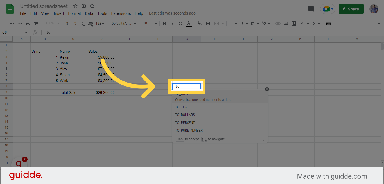Open the functions sigma dropdown

pos(316,24)
